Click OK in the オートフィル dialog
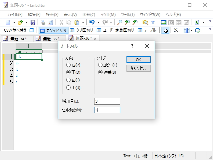 pos(138,60)
